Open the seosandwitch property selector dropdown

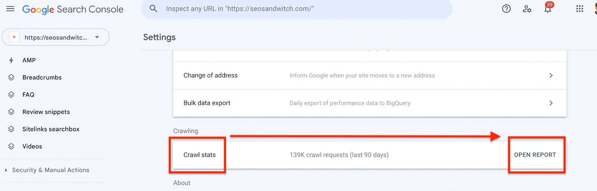(x=56, y=37)
